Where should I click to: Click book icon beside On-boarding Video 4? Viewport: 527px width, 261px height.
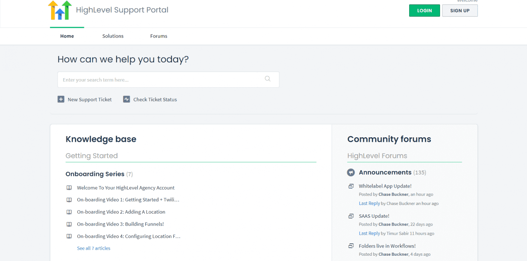tap(69, 236)
